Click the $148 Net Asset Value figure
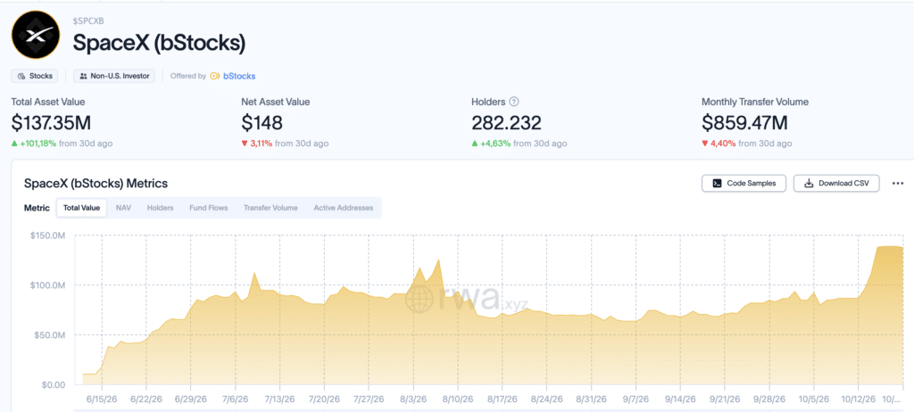 [262, 123]
